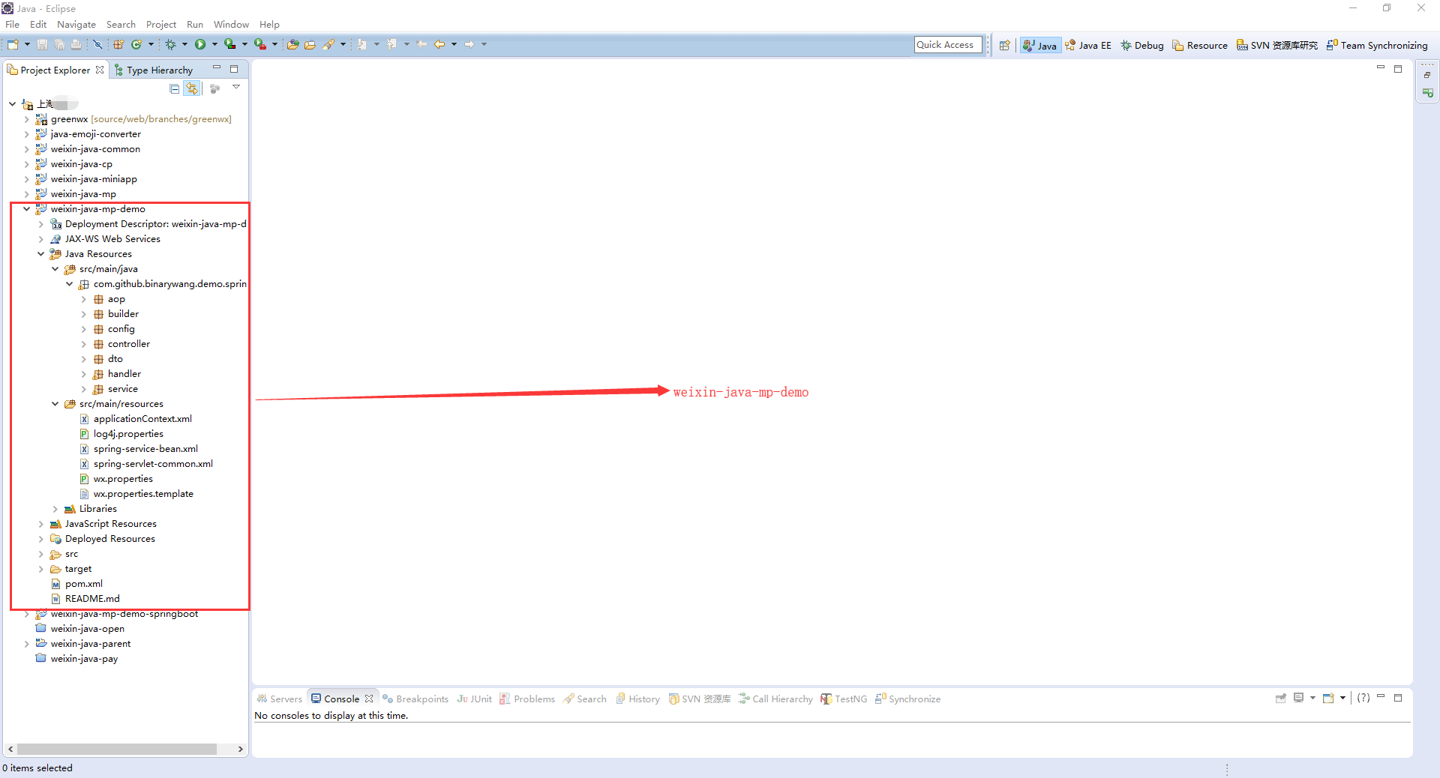Switch to the Java EE perspective
This screenshot has height=778, width=1440.
(1088, 45)
